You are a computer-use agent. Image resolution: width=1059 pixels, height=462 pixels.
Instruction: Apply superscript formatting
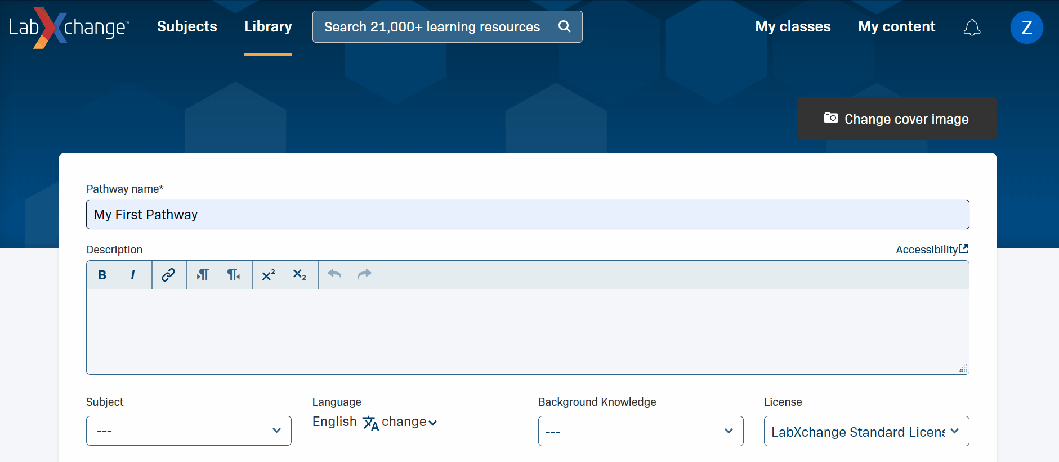(x=269, y=275)
